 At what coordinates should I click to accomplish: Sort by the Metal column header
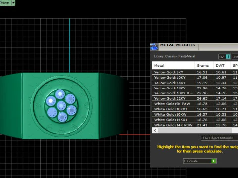coord(174,65)
